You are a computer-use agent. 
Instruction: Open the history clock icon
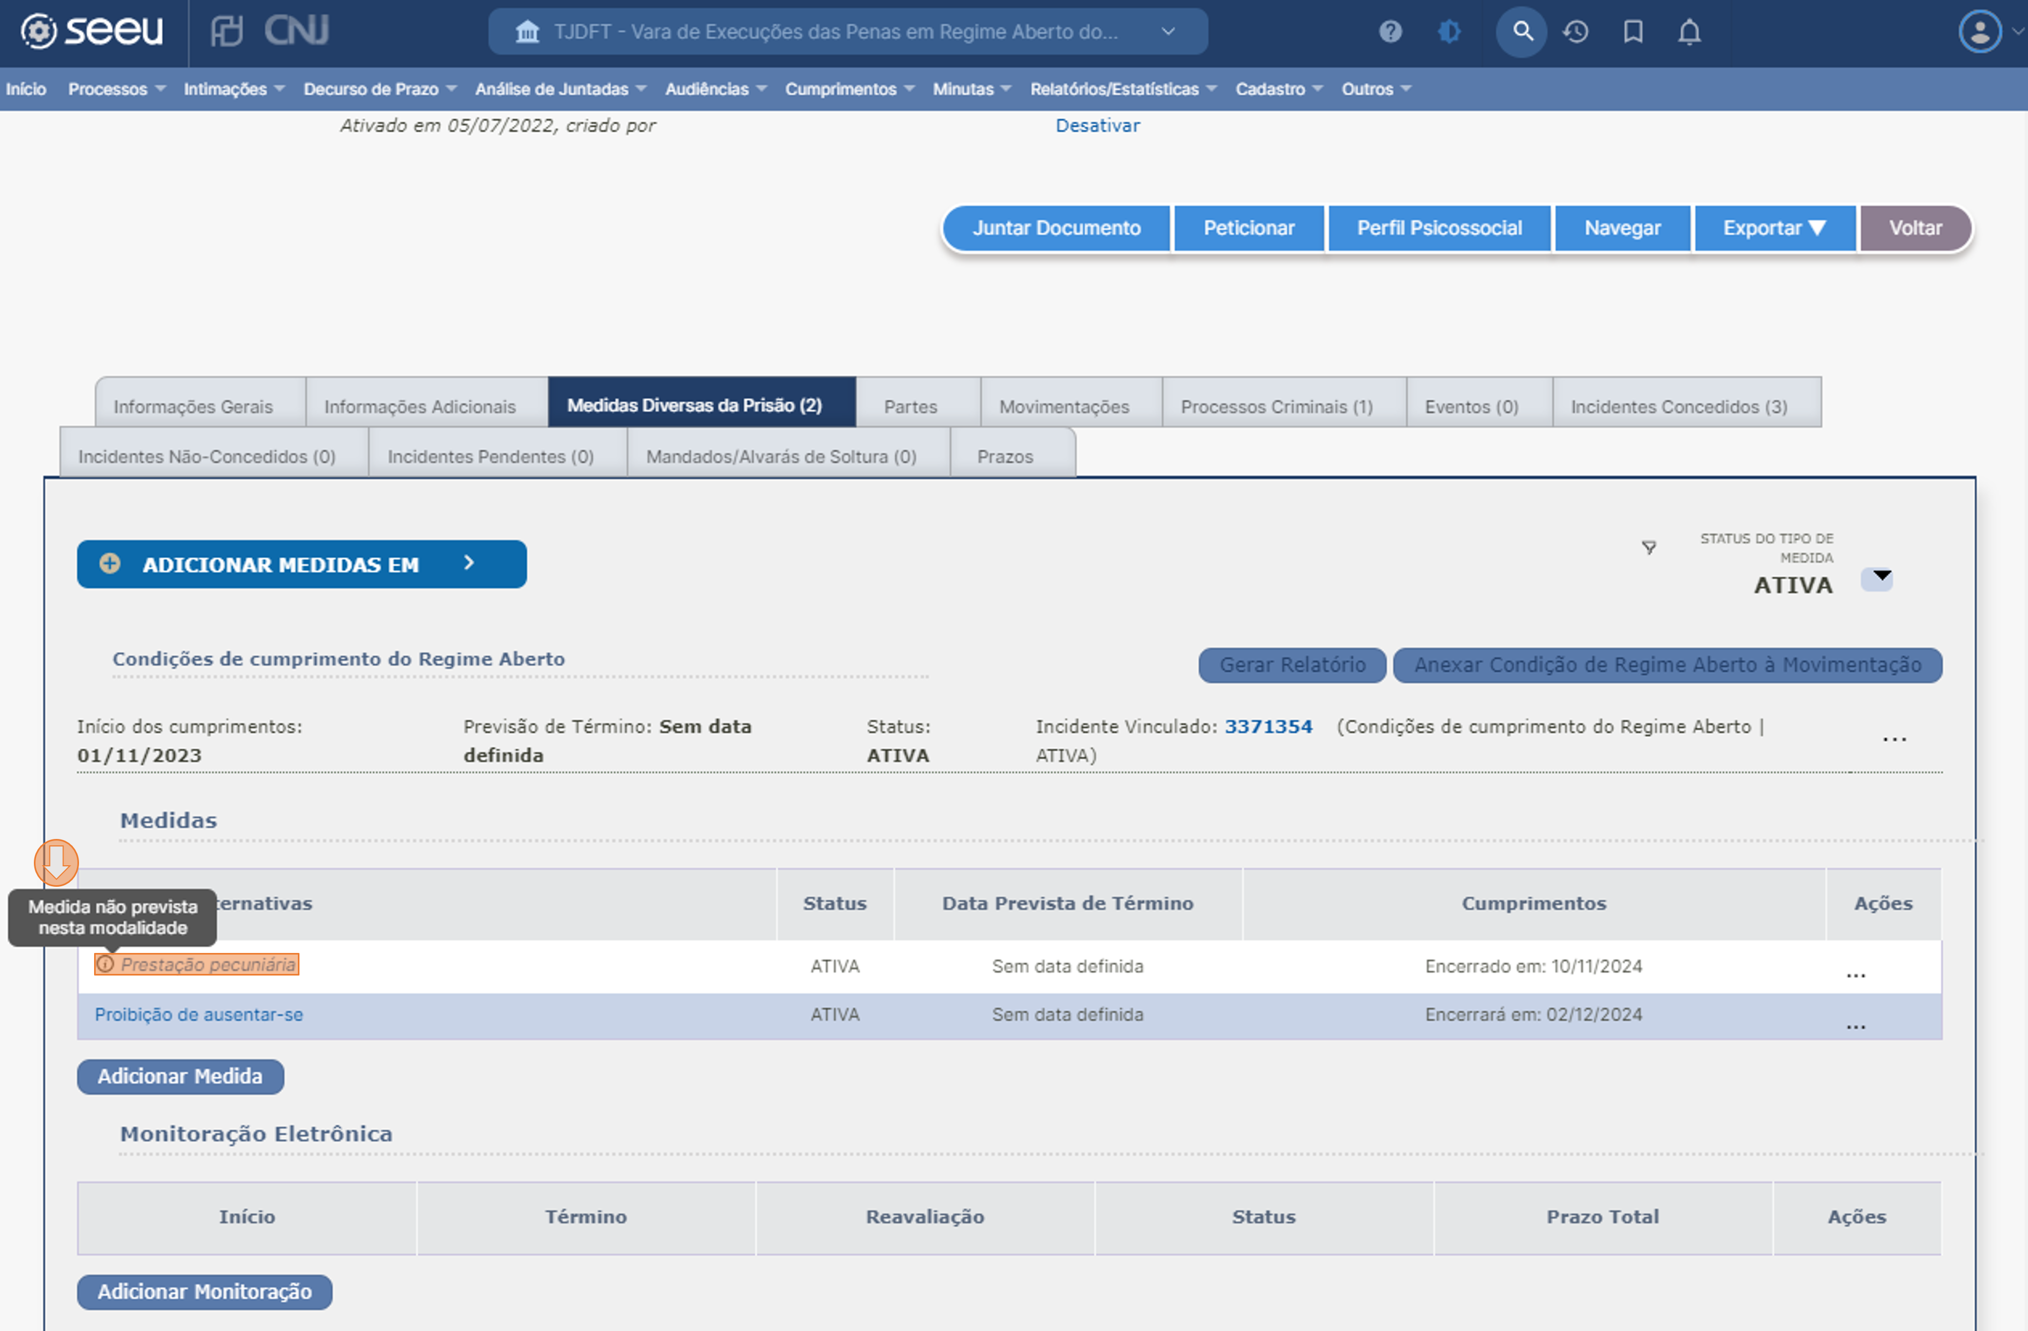1575,32
